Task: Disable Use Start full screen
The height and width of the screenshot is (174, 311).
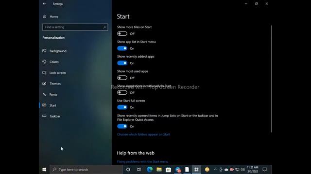Action: pos(122,107)
